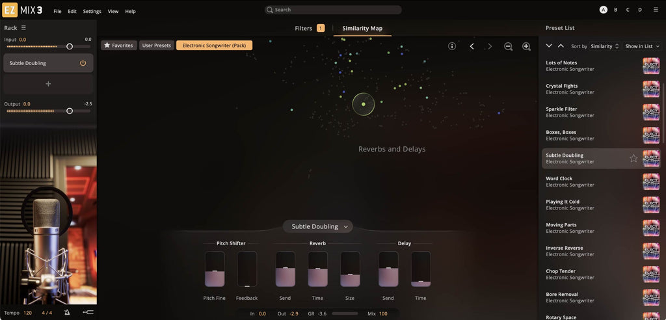Adjust the Reverb Send fader
The width and height of the screenshot is (666, 320).
[285, 269]
